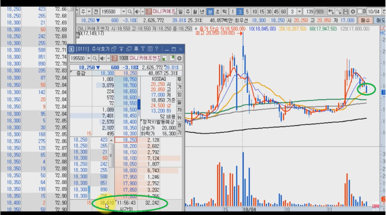This screenshot has height=215, width=386.
Task: Set the 30-minute interval button
Action: (269, 11)
